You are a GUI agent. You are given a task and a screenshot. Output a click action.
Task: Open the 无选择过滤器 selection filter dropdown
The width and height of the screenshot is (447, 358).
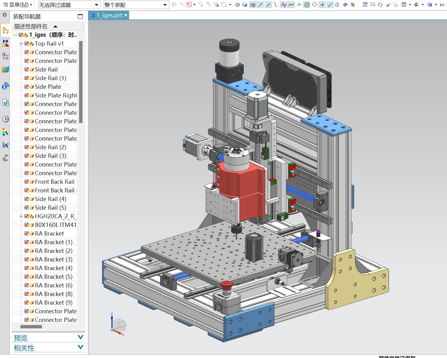tap(69, 5)
